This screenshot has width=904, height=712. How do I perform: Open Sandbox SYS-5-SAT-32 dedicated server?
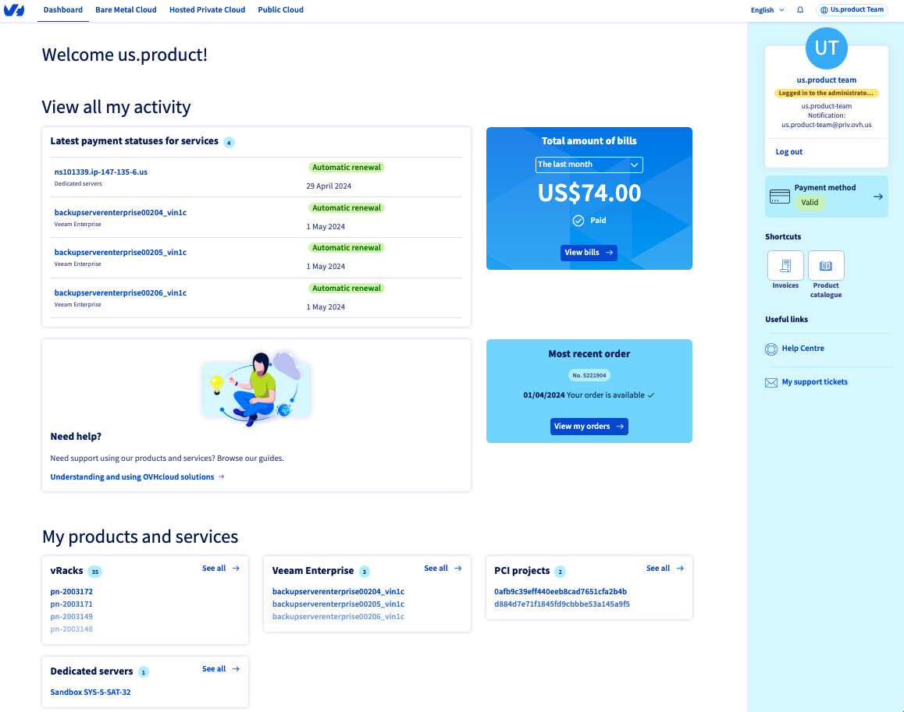(x=91, y=692)
